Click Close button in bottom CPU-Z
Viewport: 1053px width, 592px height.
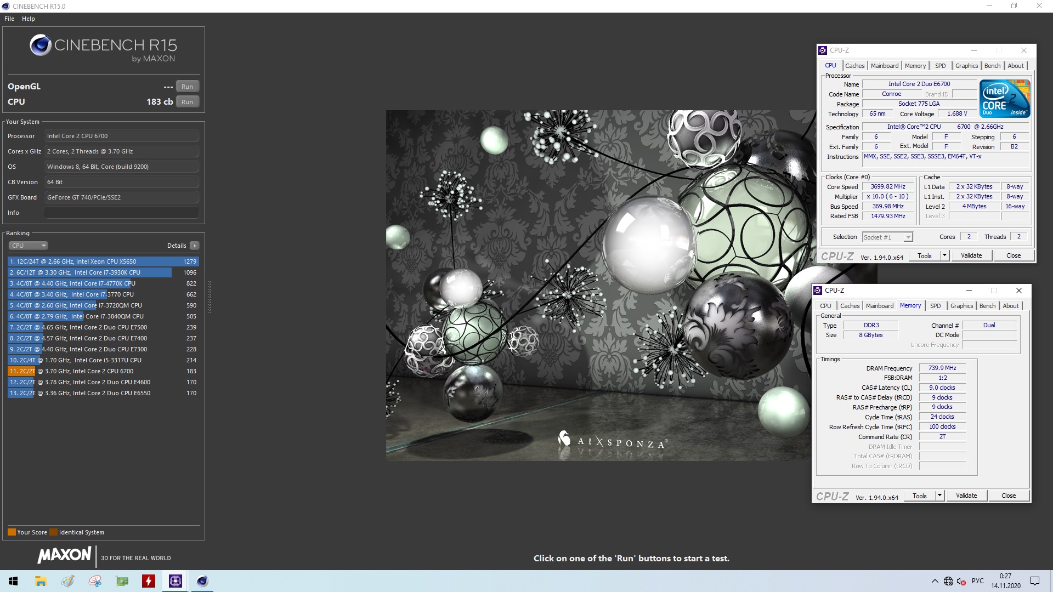coord(1009,496)
